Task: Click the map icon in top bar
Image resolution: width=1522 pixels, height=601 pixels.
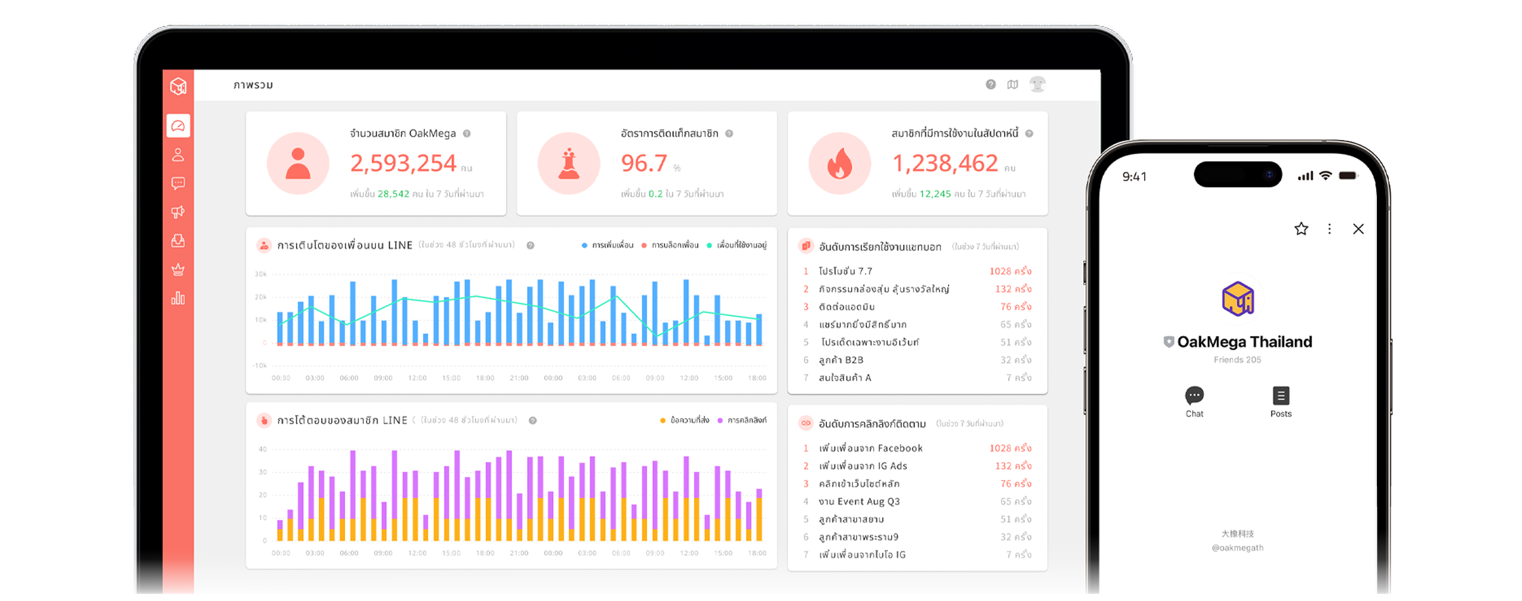Action: 1013,84
